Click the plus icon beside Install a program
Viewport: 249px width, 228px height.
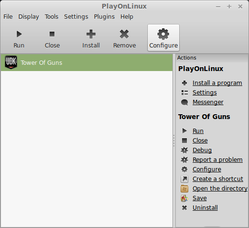click(184, 83)
